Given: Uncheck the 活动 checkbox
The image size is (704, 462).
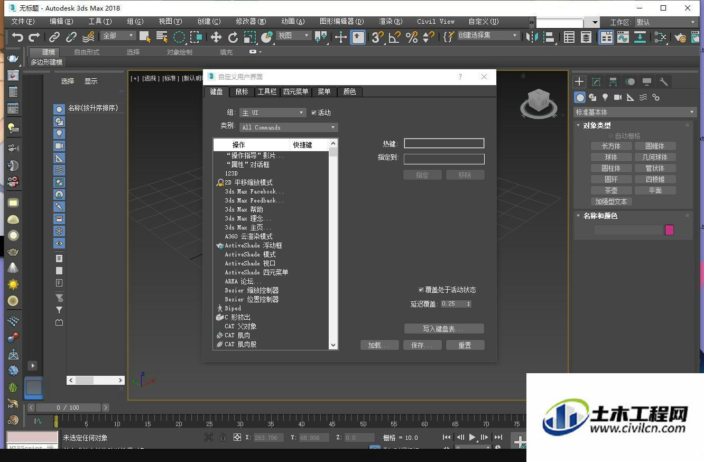Looking at the screenshot, I should point(314,113).
